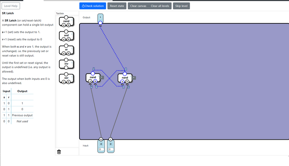
Task: Click Clear all levels button
Action: point(160,6)
